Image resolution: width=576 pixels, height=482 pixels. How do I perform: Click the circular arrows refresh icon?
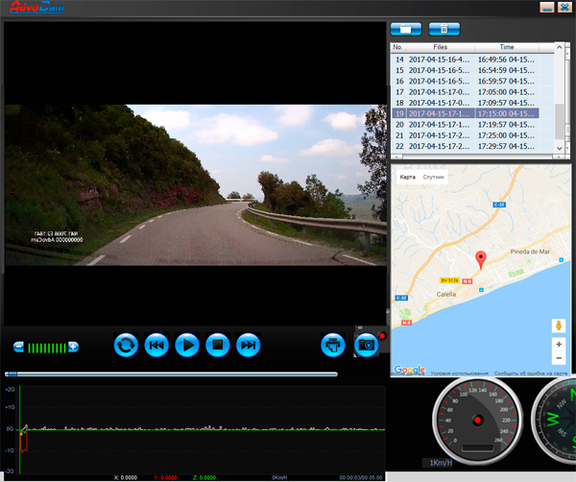pos(127,344)
